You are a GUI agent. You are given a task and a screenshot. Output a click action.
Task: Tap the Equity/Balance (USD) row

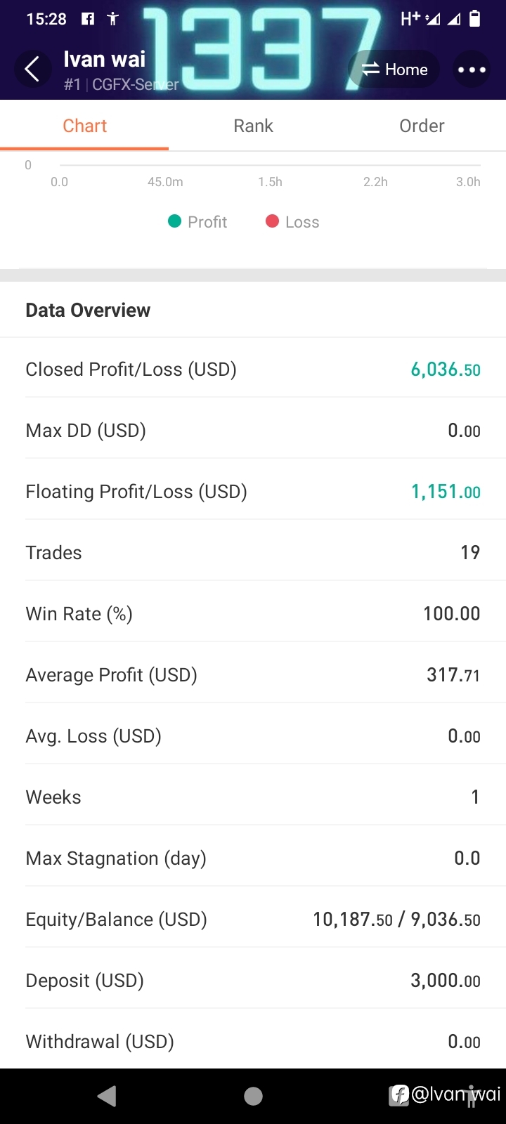(253, 919)
